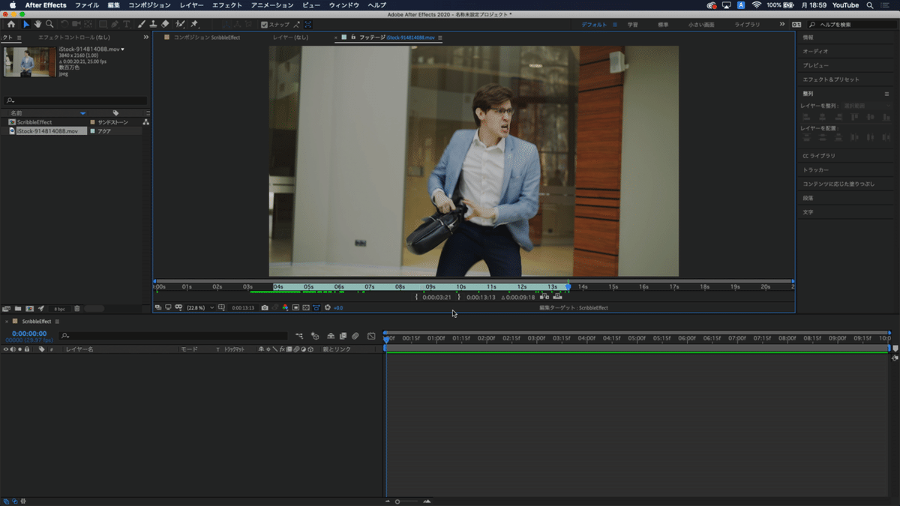The width and height of the screenshot is (900, 506).
Task: Click the 8 bpc color depth button
Action: [59, 309]
